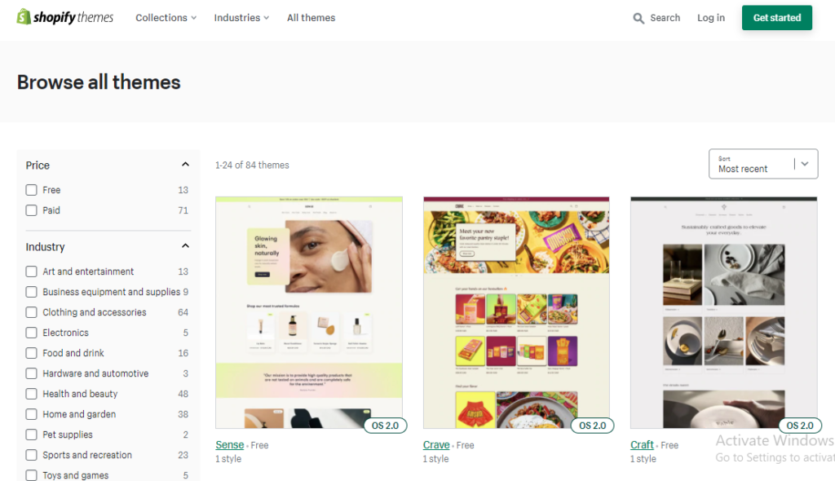Image resolution: width=835 pixels, height=481 pixels.
Task: Open the Log in link
Action: coord(711,18)
